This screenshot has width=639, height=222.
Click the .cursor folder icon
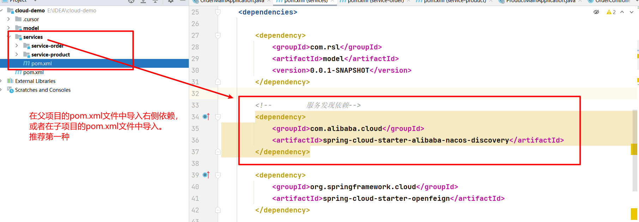point(18,19)
